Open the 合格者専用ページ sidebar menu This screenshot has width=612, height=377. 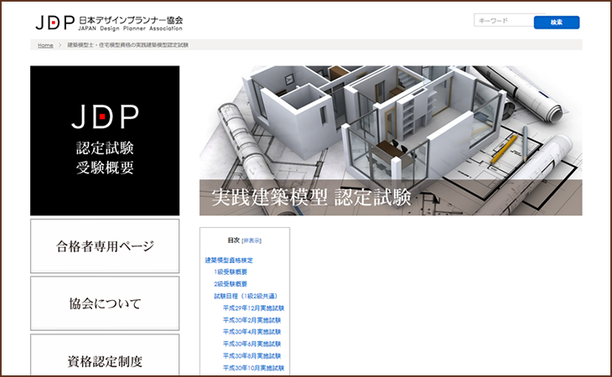(105, 246)
